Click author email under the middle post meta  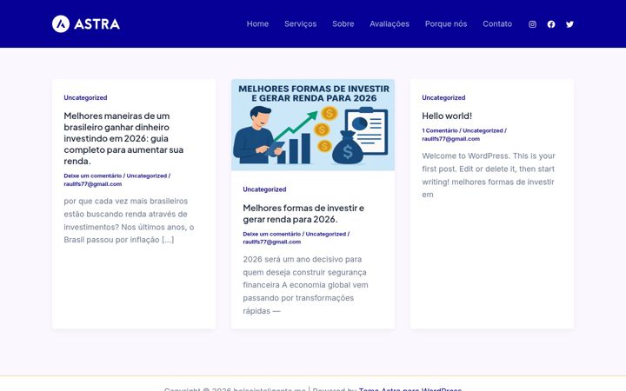tap(271, 242)
